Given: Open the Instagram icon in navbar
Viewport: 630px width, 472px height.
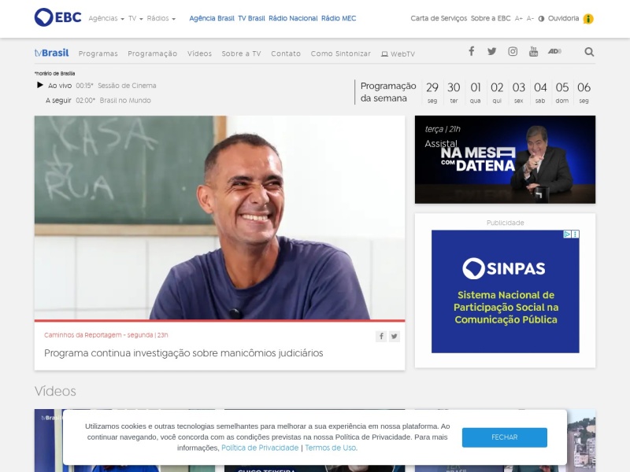Looking at the screenshot, I should [513, 51].
